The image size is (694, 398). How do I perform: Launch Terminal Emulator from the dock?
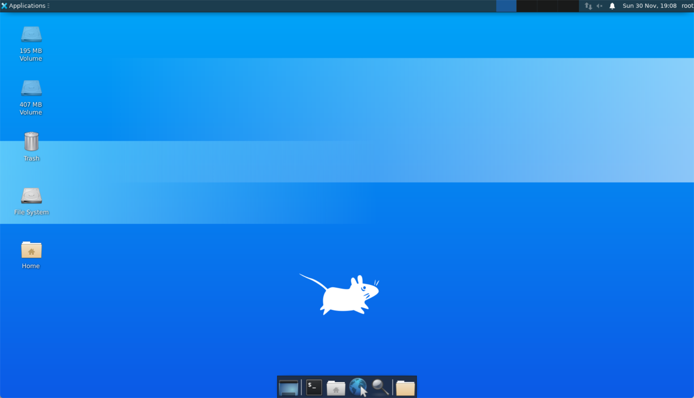tap(314, 387)
